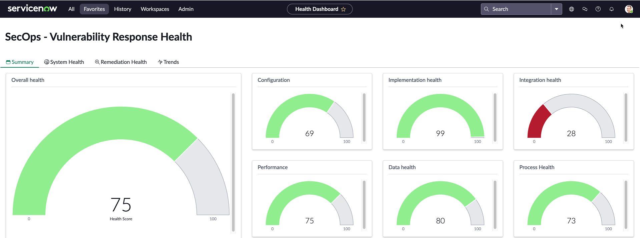Click the Overall health score 75
Viewport: 640px width, 238px height.
pyautogui.click(x=121, y=204)
